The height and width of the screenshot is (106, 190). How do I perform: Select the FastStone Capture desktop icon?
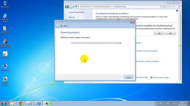click(5, 81)
